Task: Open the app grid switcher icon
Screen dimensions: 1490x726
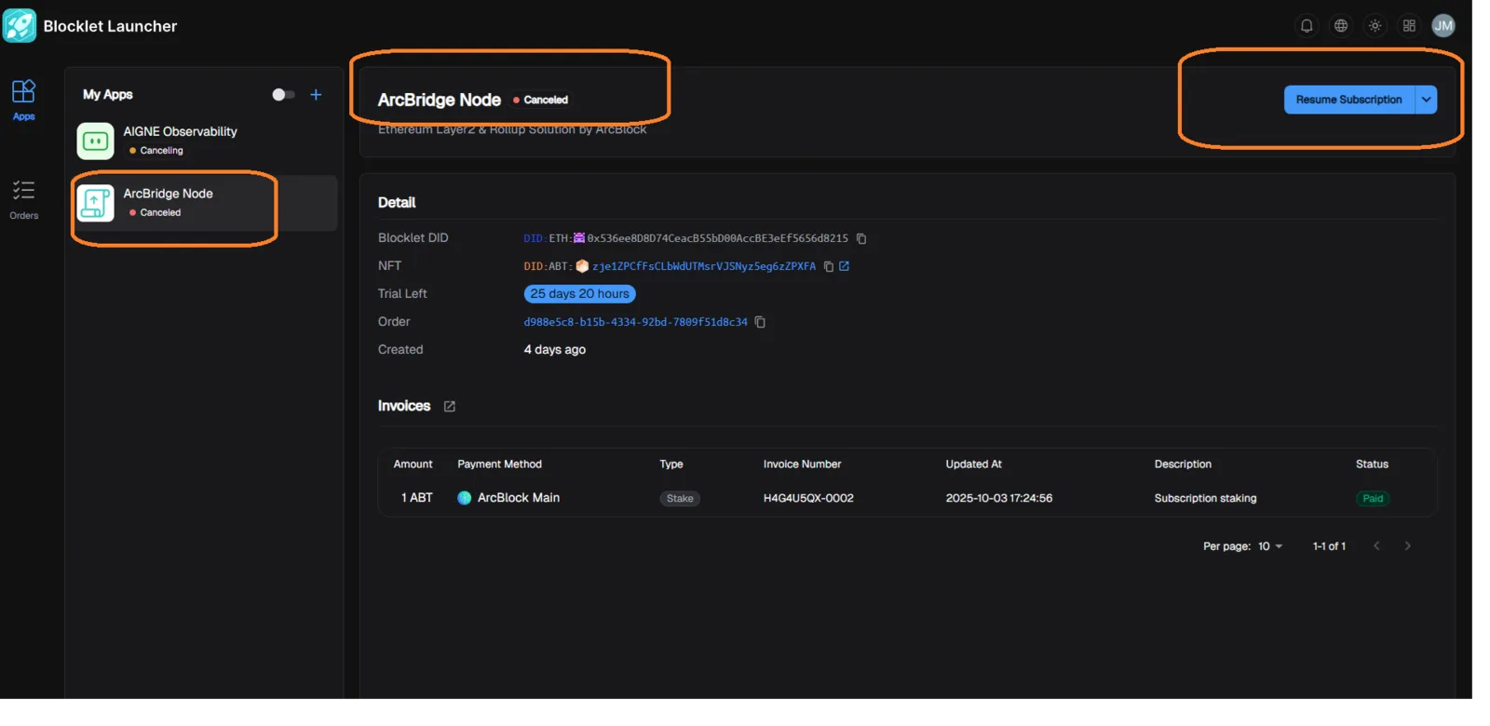Action: tap(1409, 26)
